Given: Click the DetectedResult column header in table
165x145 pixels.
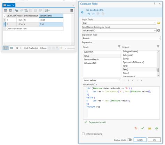Looking at the screenshot, I should click(x=31, y=16).
